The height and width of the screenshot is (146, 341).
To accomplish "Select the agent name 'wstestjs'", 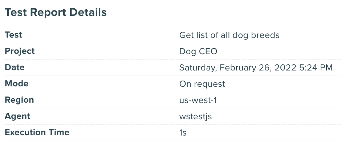I will 195,117.
